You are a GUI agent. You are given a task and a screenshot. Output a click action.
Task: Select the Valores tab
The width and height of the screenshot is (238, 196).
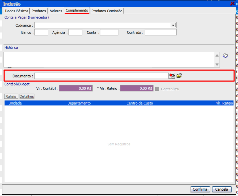coord(56,11)
